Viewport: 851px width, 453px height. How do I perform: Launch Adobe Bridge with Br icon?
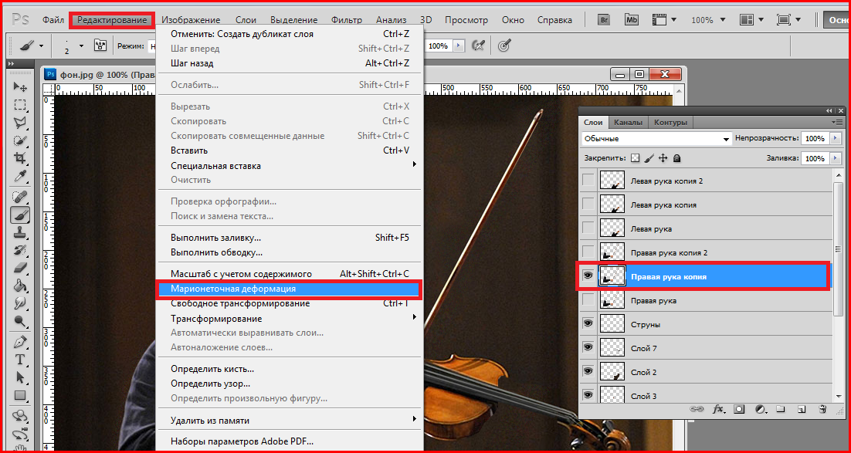604,20
